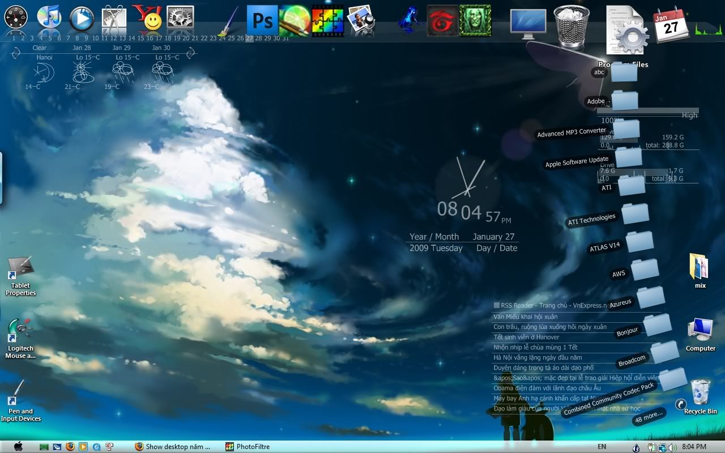The width and height of the screenshot is (725, 453).
Task: Click the volume speaker tray icon
Action: pos(672,447)
